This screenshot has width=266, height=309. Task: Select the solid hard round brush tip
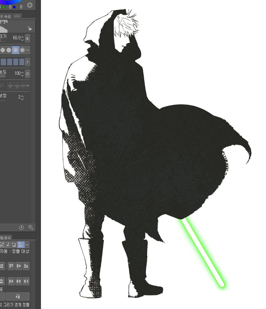[9, 50]
